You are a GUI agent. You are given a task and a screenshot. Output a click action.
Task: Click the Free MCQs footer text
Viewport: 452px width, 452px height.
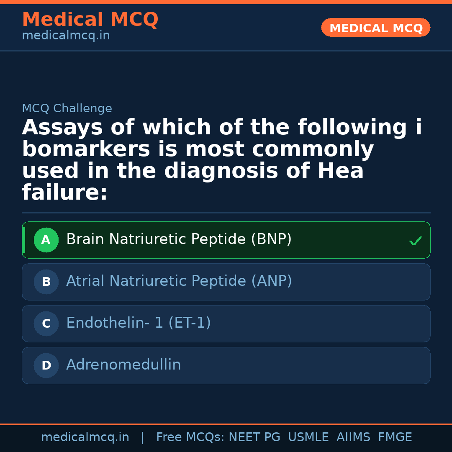(190, 437)
